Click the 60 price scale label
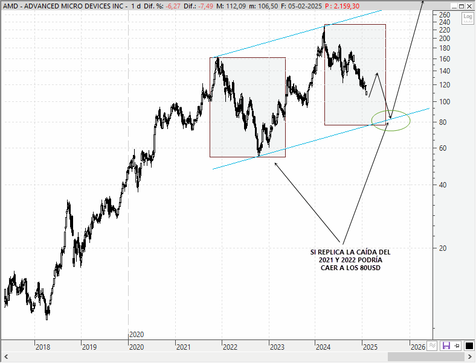Screen dimensions: 476x363 point(443,148)
